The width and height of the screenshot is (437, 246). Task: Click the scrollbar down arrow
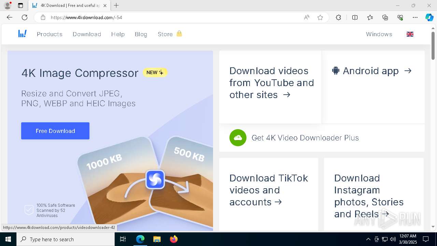[433, 227]
